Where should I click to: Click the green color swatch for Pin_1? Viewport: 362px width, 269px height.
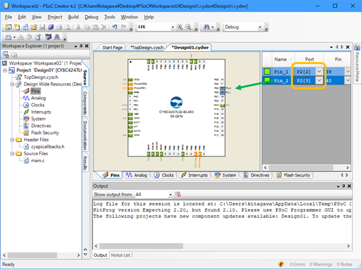[x=267, y=72]
